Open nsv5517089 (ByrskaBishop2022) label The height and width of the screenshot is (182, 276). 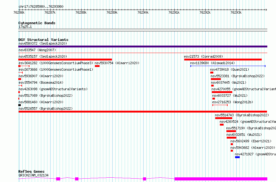46,95
